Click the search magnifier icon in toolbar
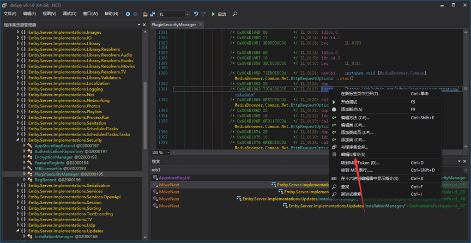Screen dimensions: 471x243 point(235,14)
